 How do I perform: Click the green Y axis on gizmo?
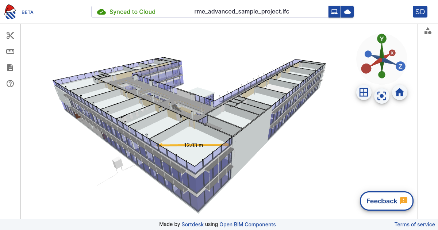(382, 39)
